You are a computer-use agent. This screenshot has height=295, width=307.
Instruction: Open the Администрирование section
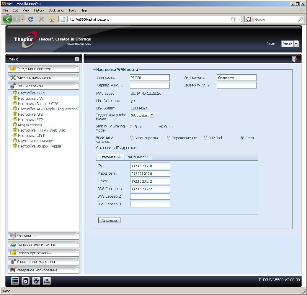[x=44, y=78]
